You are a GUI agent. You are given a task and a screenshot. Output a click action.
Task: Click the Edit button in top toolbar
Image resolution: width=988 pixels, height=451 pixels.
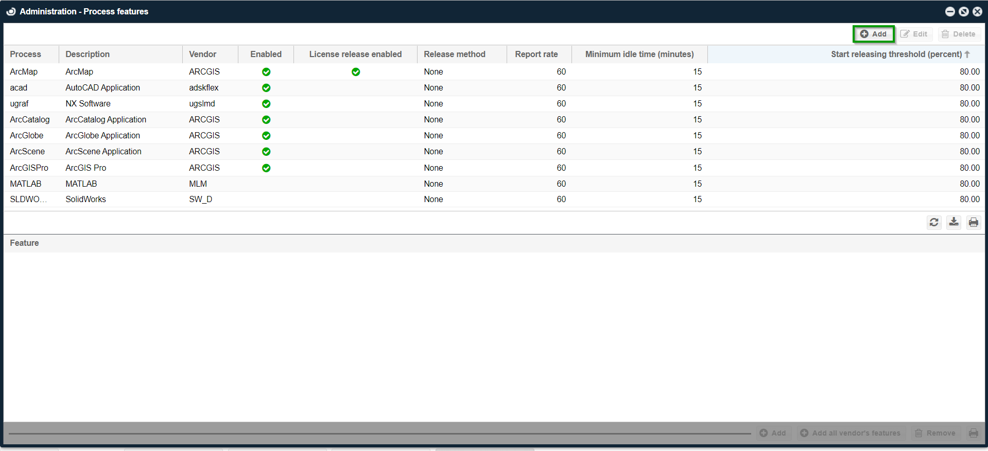coord(914,34)
